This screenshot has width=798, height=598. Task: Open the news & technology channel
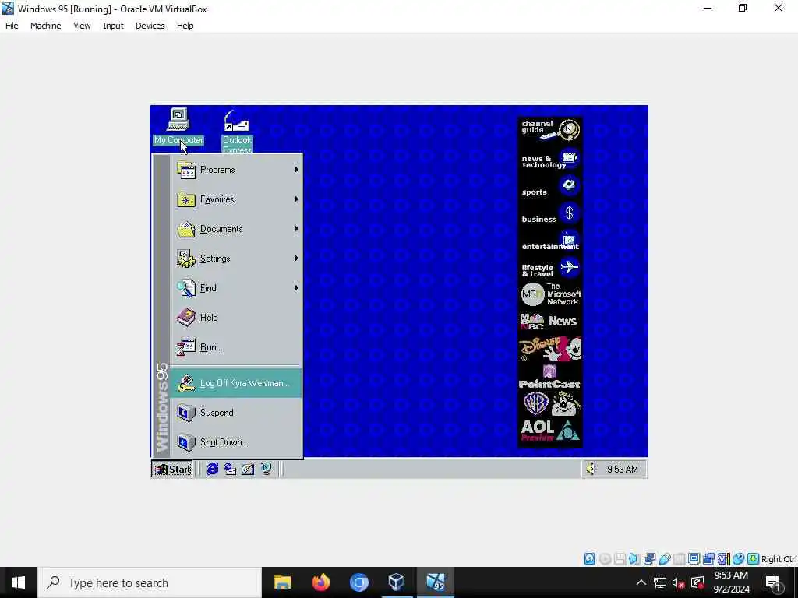[x=550, y=160]
